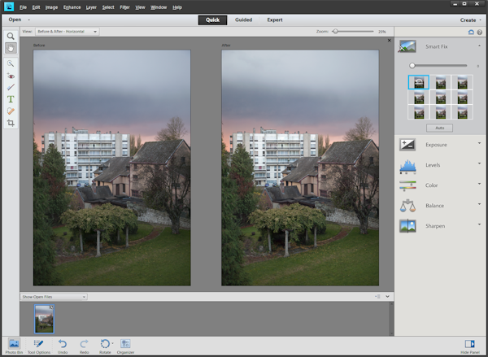Pick the Red Eye Removal tool
The image size is (488, 357).
click(11, 75)
